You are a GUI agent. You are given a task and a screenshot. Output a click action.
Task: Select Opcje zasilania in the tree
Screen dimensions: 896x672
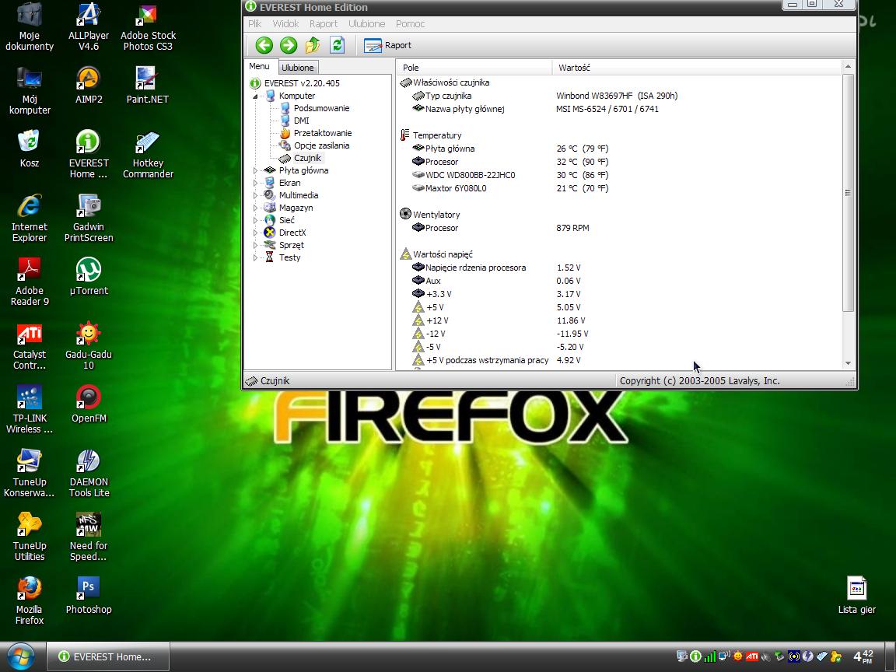321,145
